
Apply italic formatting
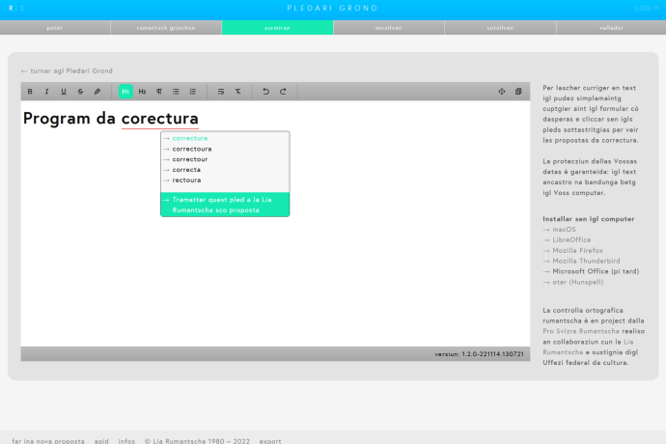[46, 92]
